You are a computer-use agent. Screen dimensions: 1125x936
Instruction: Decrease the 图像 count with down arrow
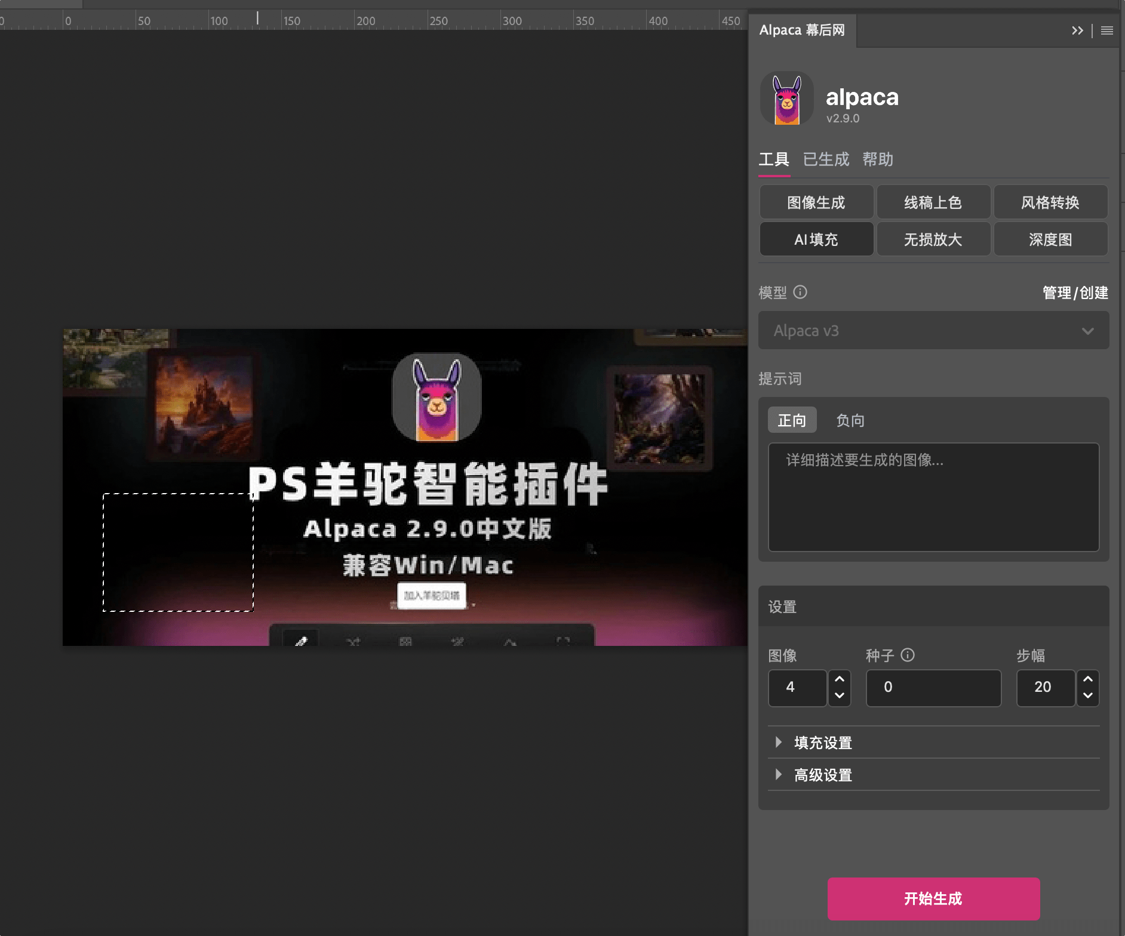840,695
